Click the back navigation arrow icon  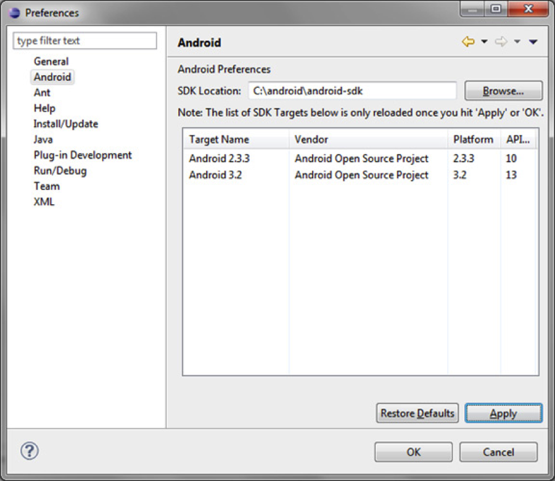click(x=468, y=42)
